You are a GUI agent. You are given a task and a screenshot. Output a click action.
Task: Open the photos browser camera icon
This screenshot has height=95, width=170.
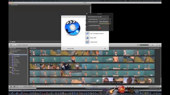(x=153, y=45)
